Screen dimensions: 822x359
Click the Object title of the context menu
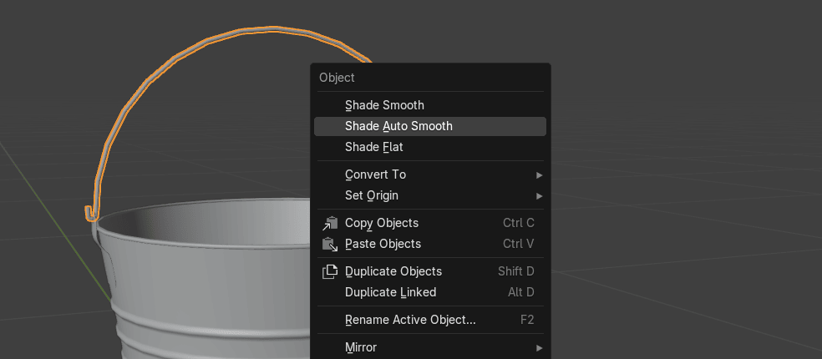pyautogui.click(x=337, y=78)
